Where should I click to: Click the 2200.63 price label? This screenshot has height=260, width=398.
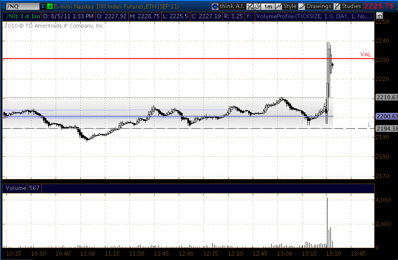tap(386, 116)
